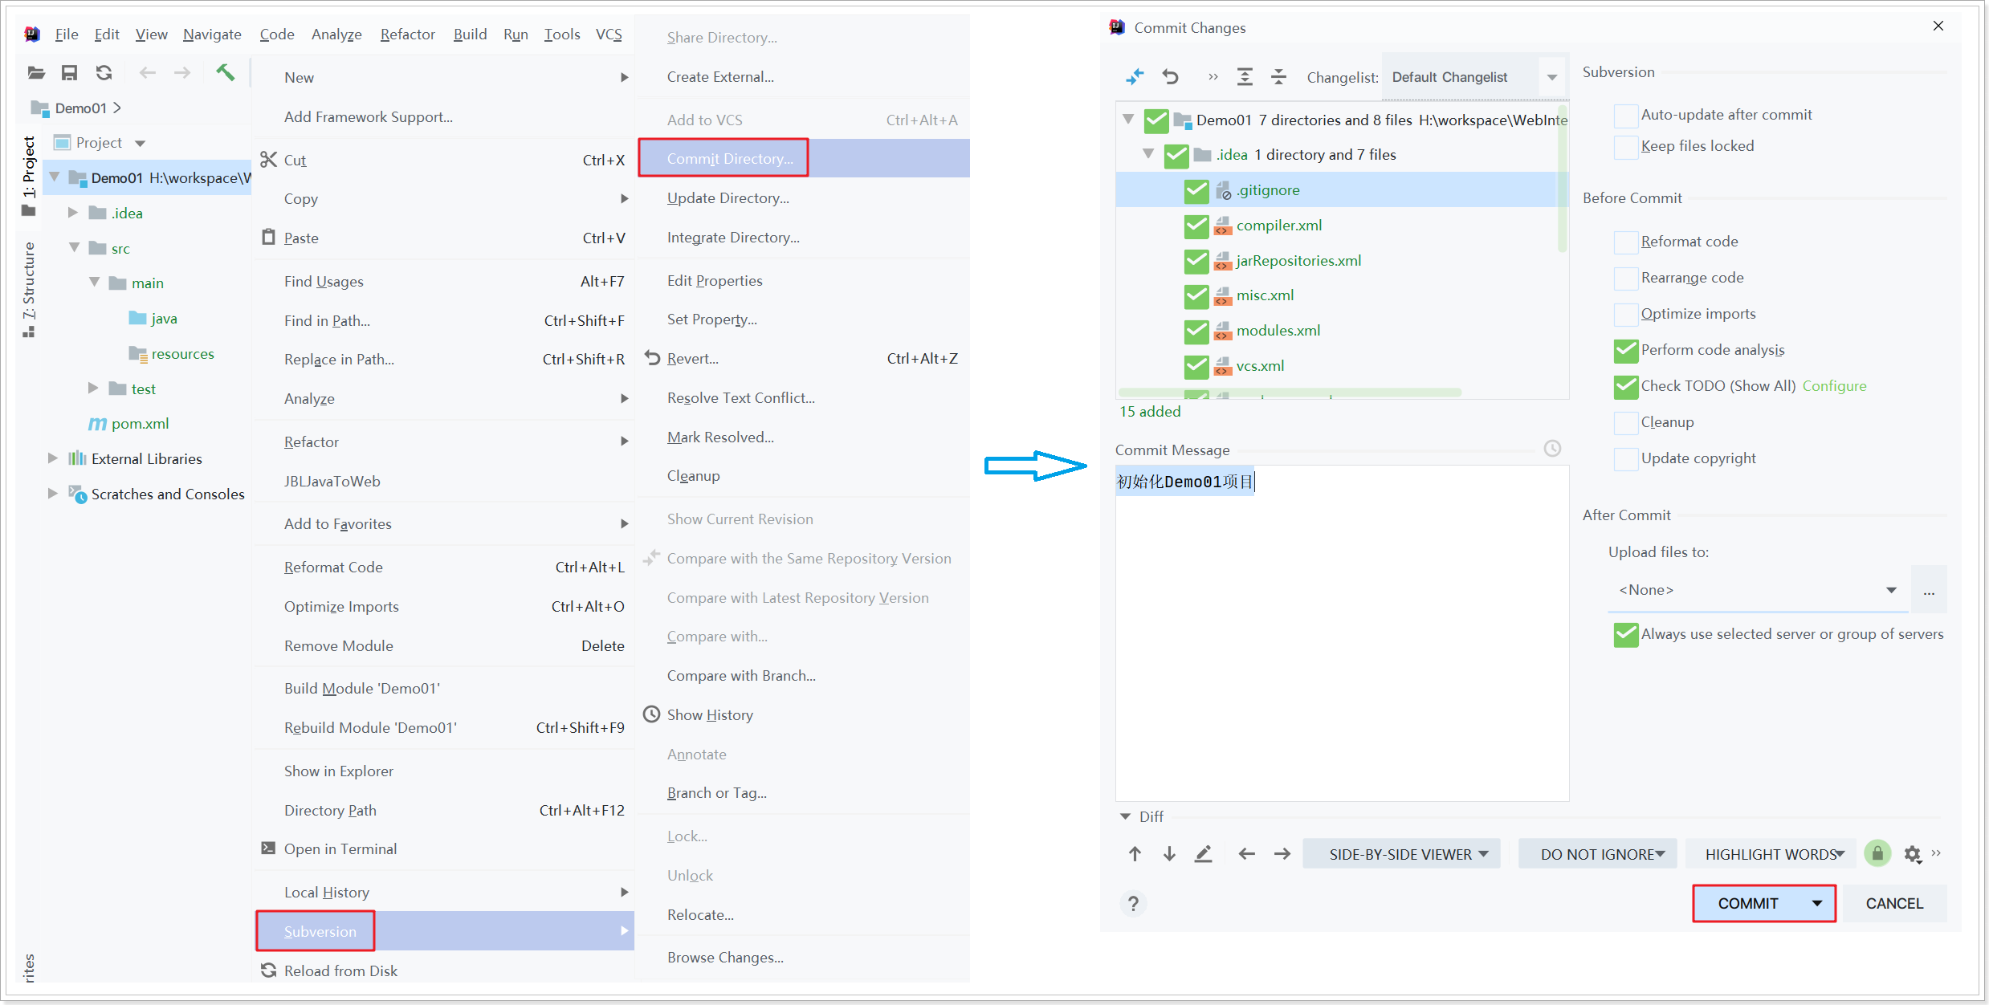Uncheck Check TODO (Show All)
Viewport: 1989px width, 1005px height.
pyautogui.click(x=1626, y=386)
